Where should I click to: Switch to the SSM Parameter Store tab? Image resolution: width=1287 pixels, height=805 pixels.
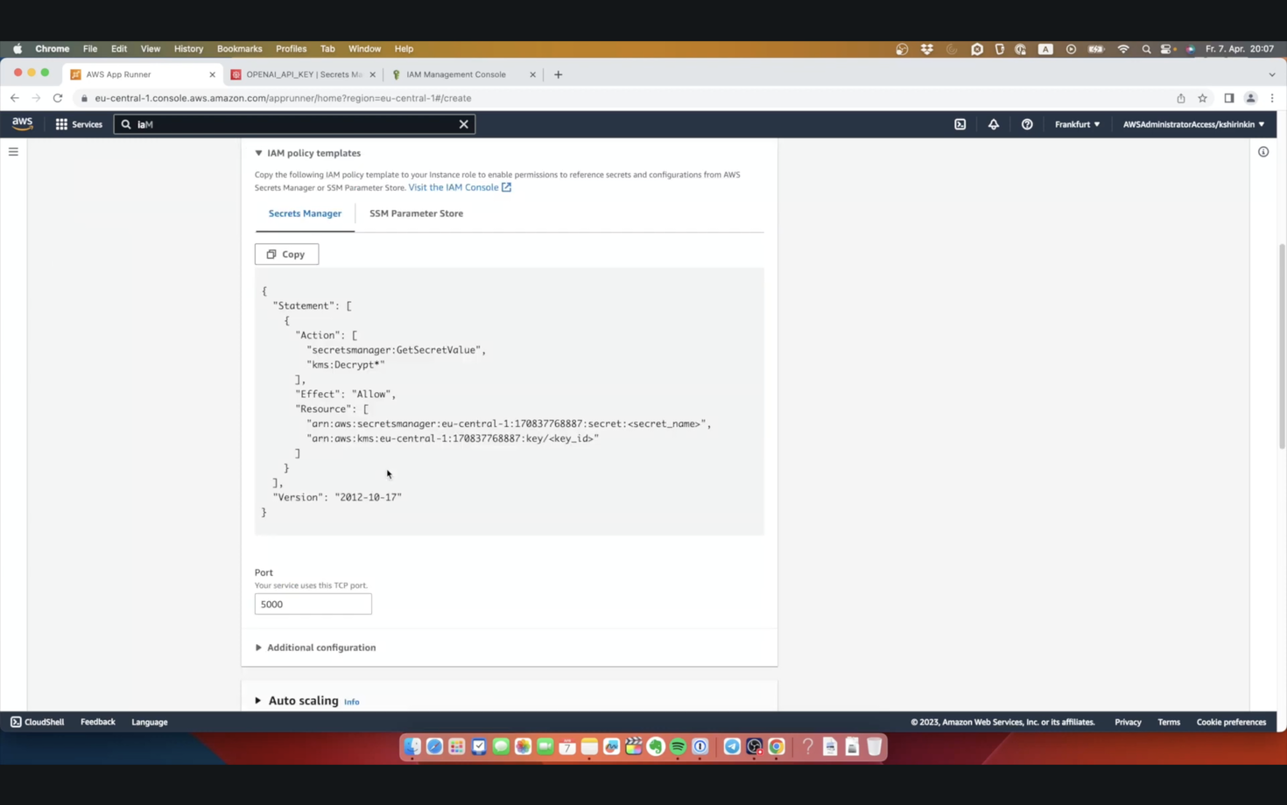point(416,213)
